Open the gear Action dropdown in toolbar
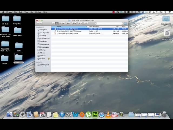 point(68,23)
